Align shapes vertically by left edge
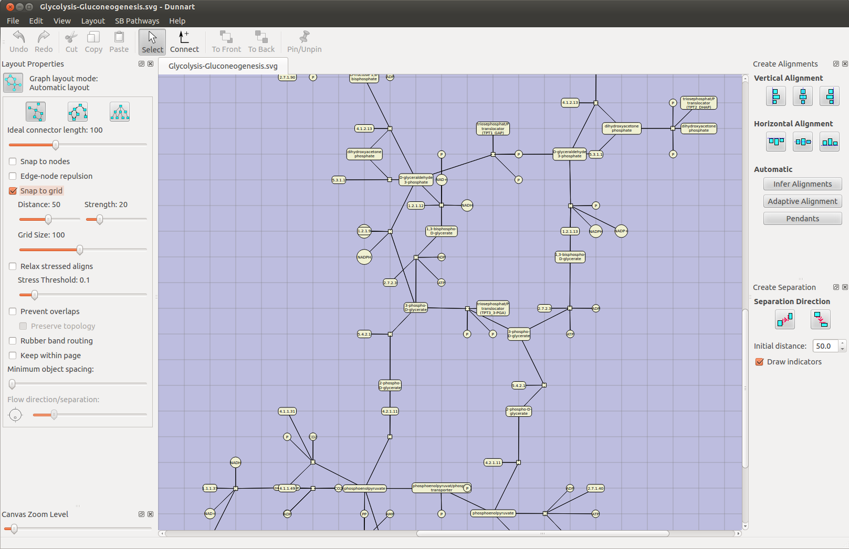 point(775,96)
